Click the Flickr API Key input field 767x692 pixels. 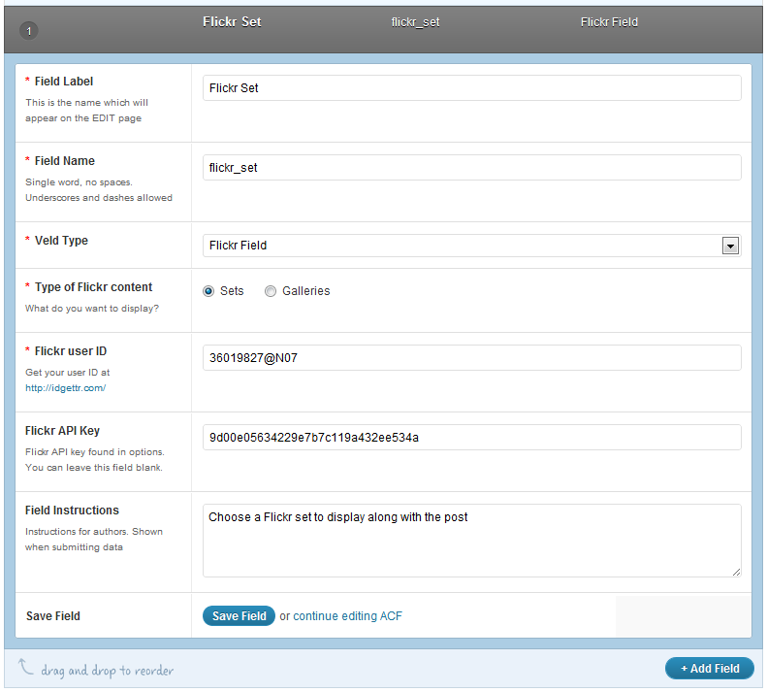(x=471, y=438)
